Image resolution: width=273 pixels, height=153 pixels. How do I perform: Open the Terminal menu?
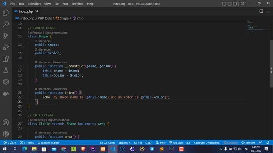[78, 4]
